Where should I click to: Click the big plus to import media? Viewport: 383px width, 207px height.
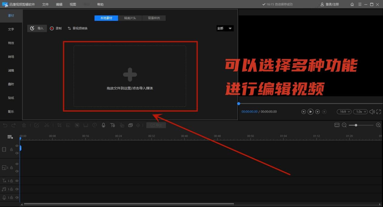click(130, 75)
